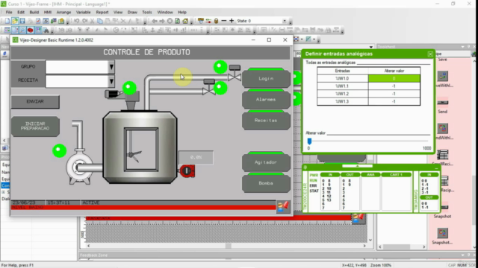Click the Alarmes button

[266, 99]
